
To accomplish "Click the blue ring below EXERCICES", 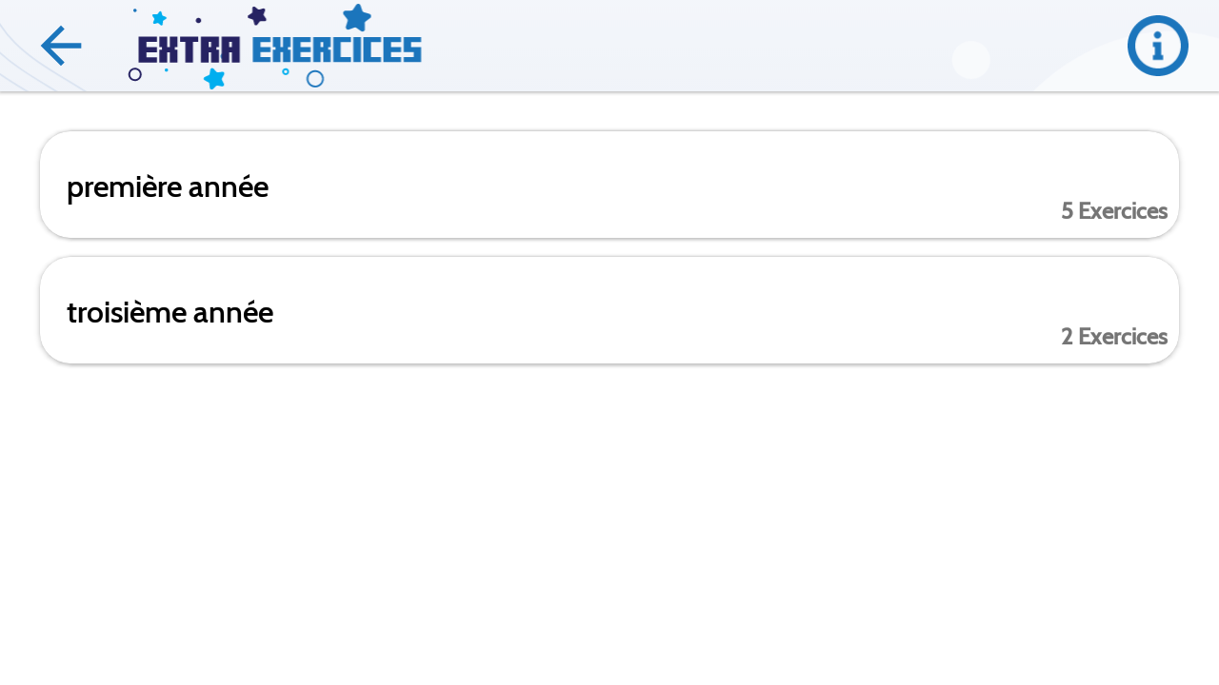I will (315, 79).
